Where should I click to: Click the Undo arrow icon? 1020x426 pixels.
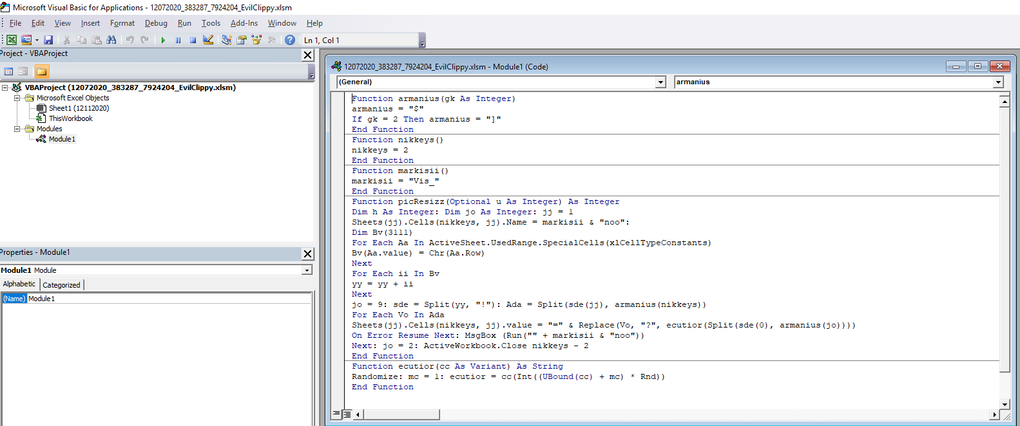pyautogui.click(x=130, y=40)
